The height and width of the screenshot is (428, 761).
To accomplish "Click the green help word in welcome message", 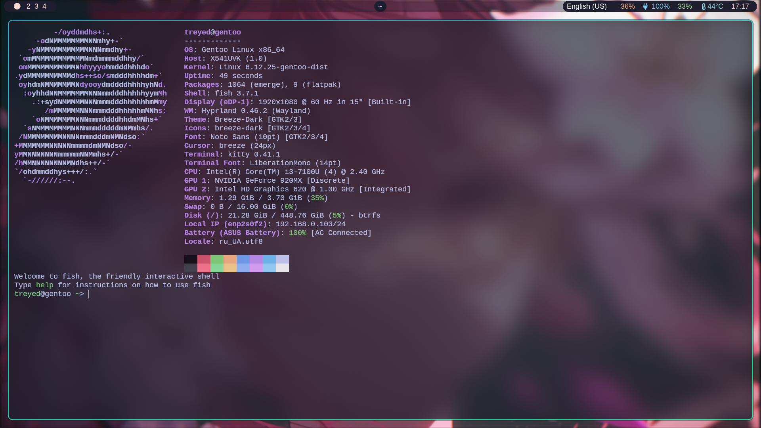I will pyautogui.click(x=44, y=285).
